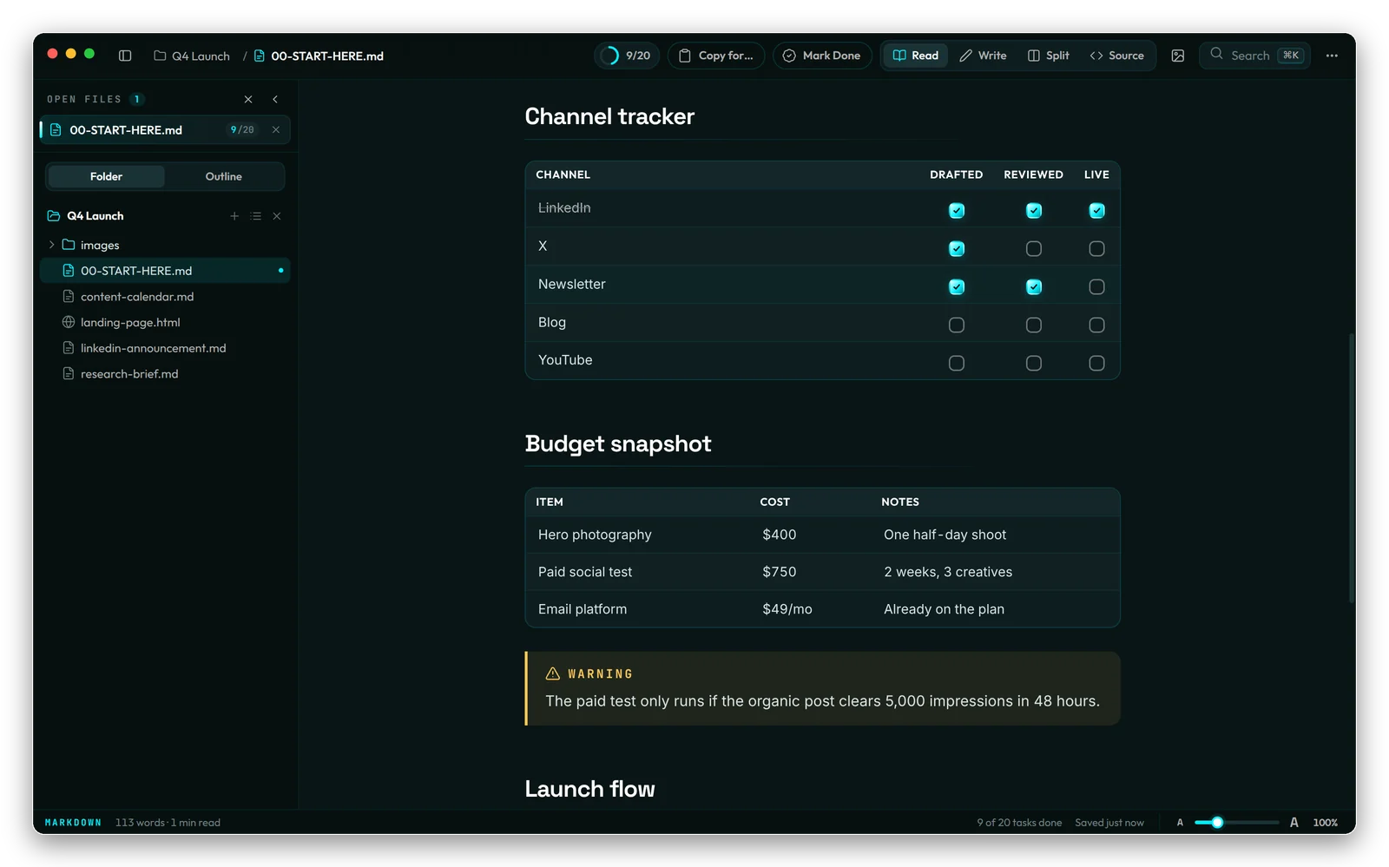
Task: Click the images folder icon
Action: [x=69, y=245]
